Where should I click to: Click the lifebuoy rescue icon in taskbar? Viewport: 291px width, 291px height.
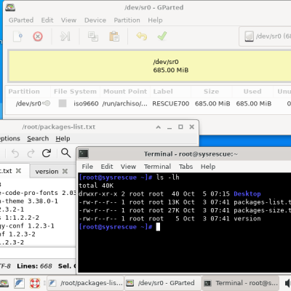(x=35, y=283)
